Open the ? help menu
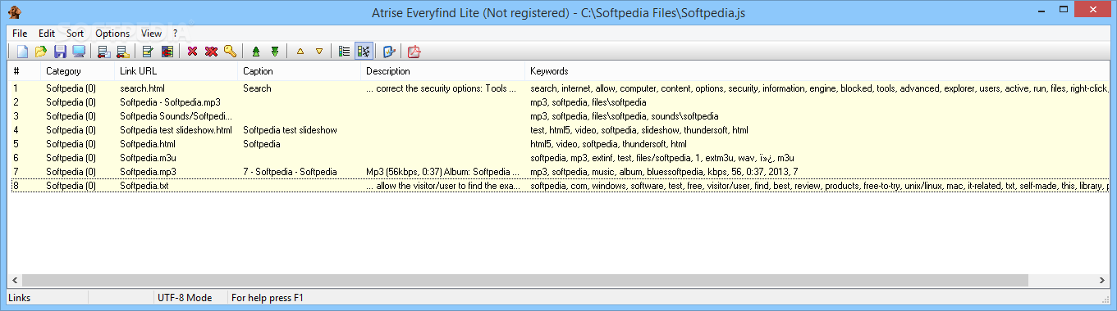Screen dimensions: 1117x311 tap(175, 34)
